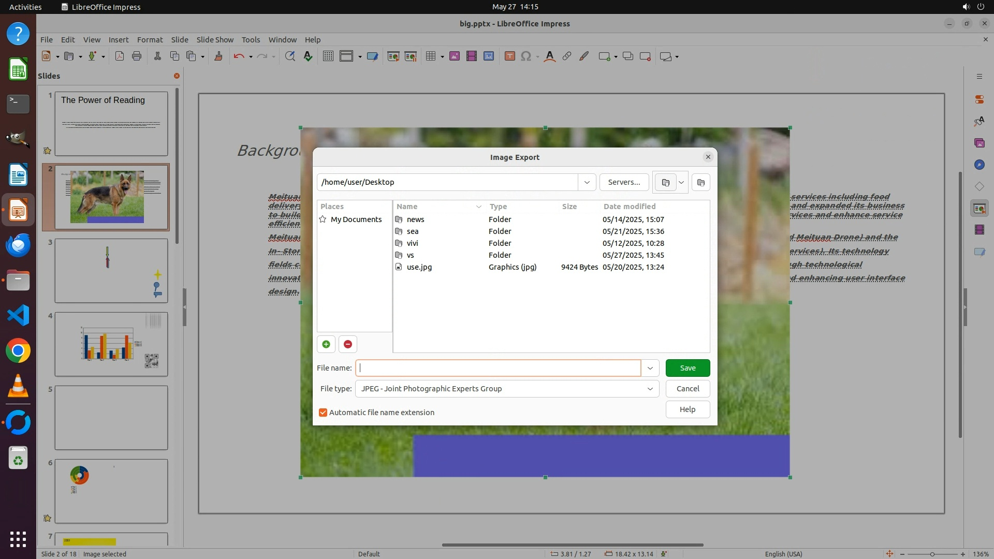
Task: Expand the File name history dropdown
Action: pos(650,368)
